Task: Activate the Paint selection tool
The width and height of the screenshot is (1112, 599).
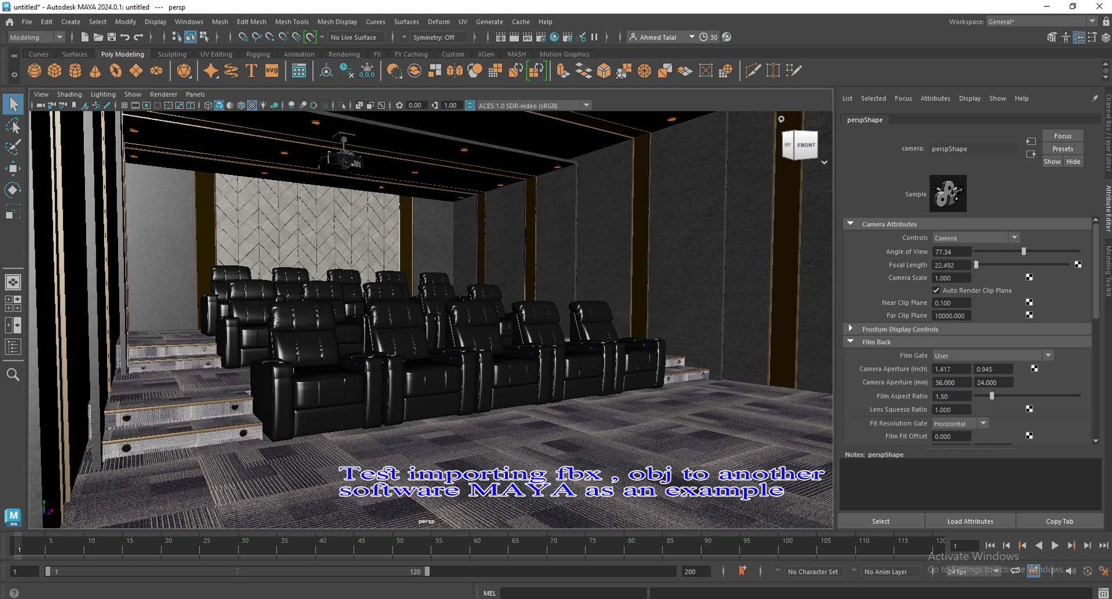Action: 13,147
